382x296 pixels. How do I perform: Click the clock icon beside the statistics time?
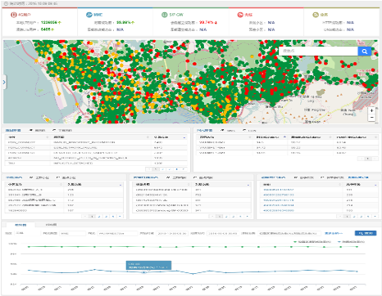(x=6, y=4)
